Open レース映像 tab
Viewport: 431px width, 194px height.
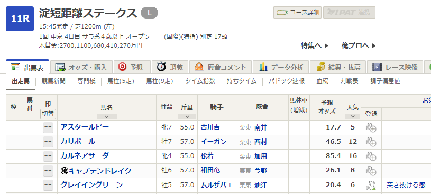pyautogui.click(x=395, y=67)
